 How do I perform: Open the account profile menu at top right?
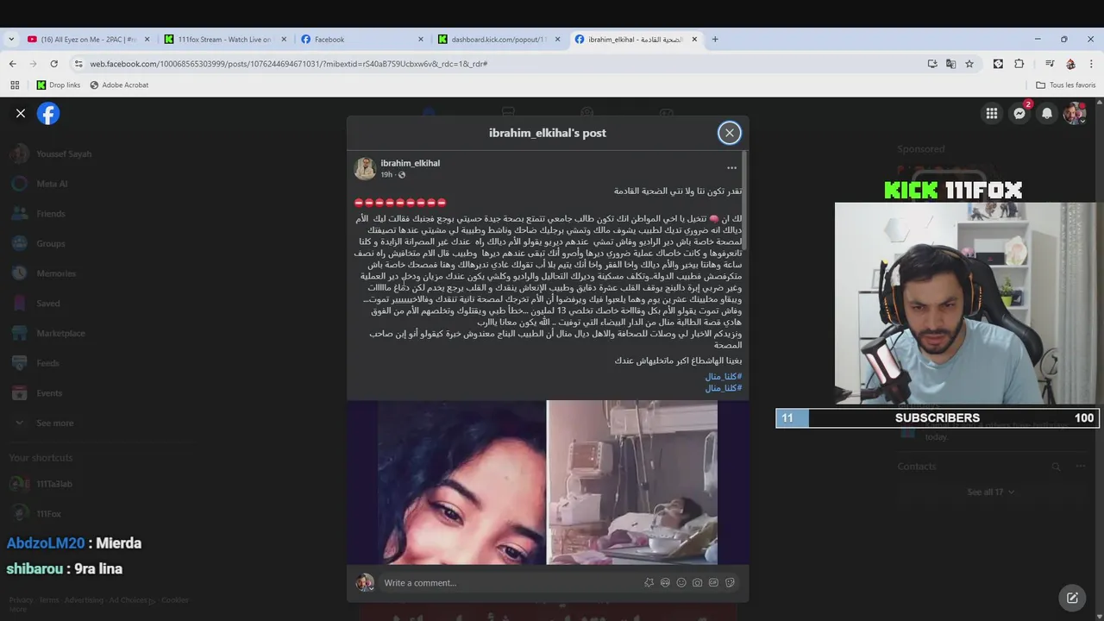1075,113
